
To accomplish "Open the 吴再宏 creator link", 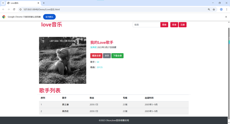I will point(93,47).
